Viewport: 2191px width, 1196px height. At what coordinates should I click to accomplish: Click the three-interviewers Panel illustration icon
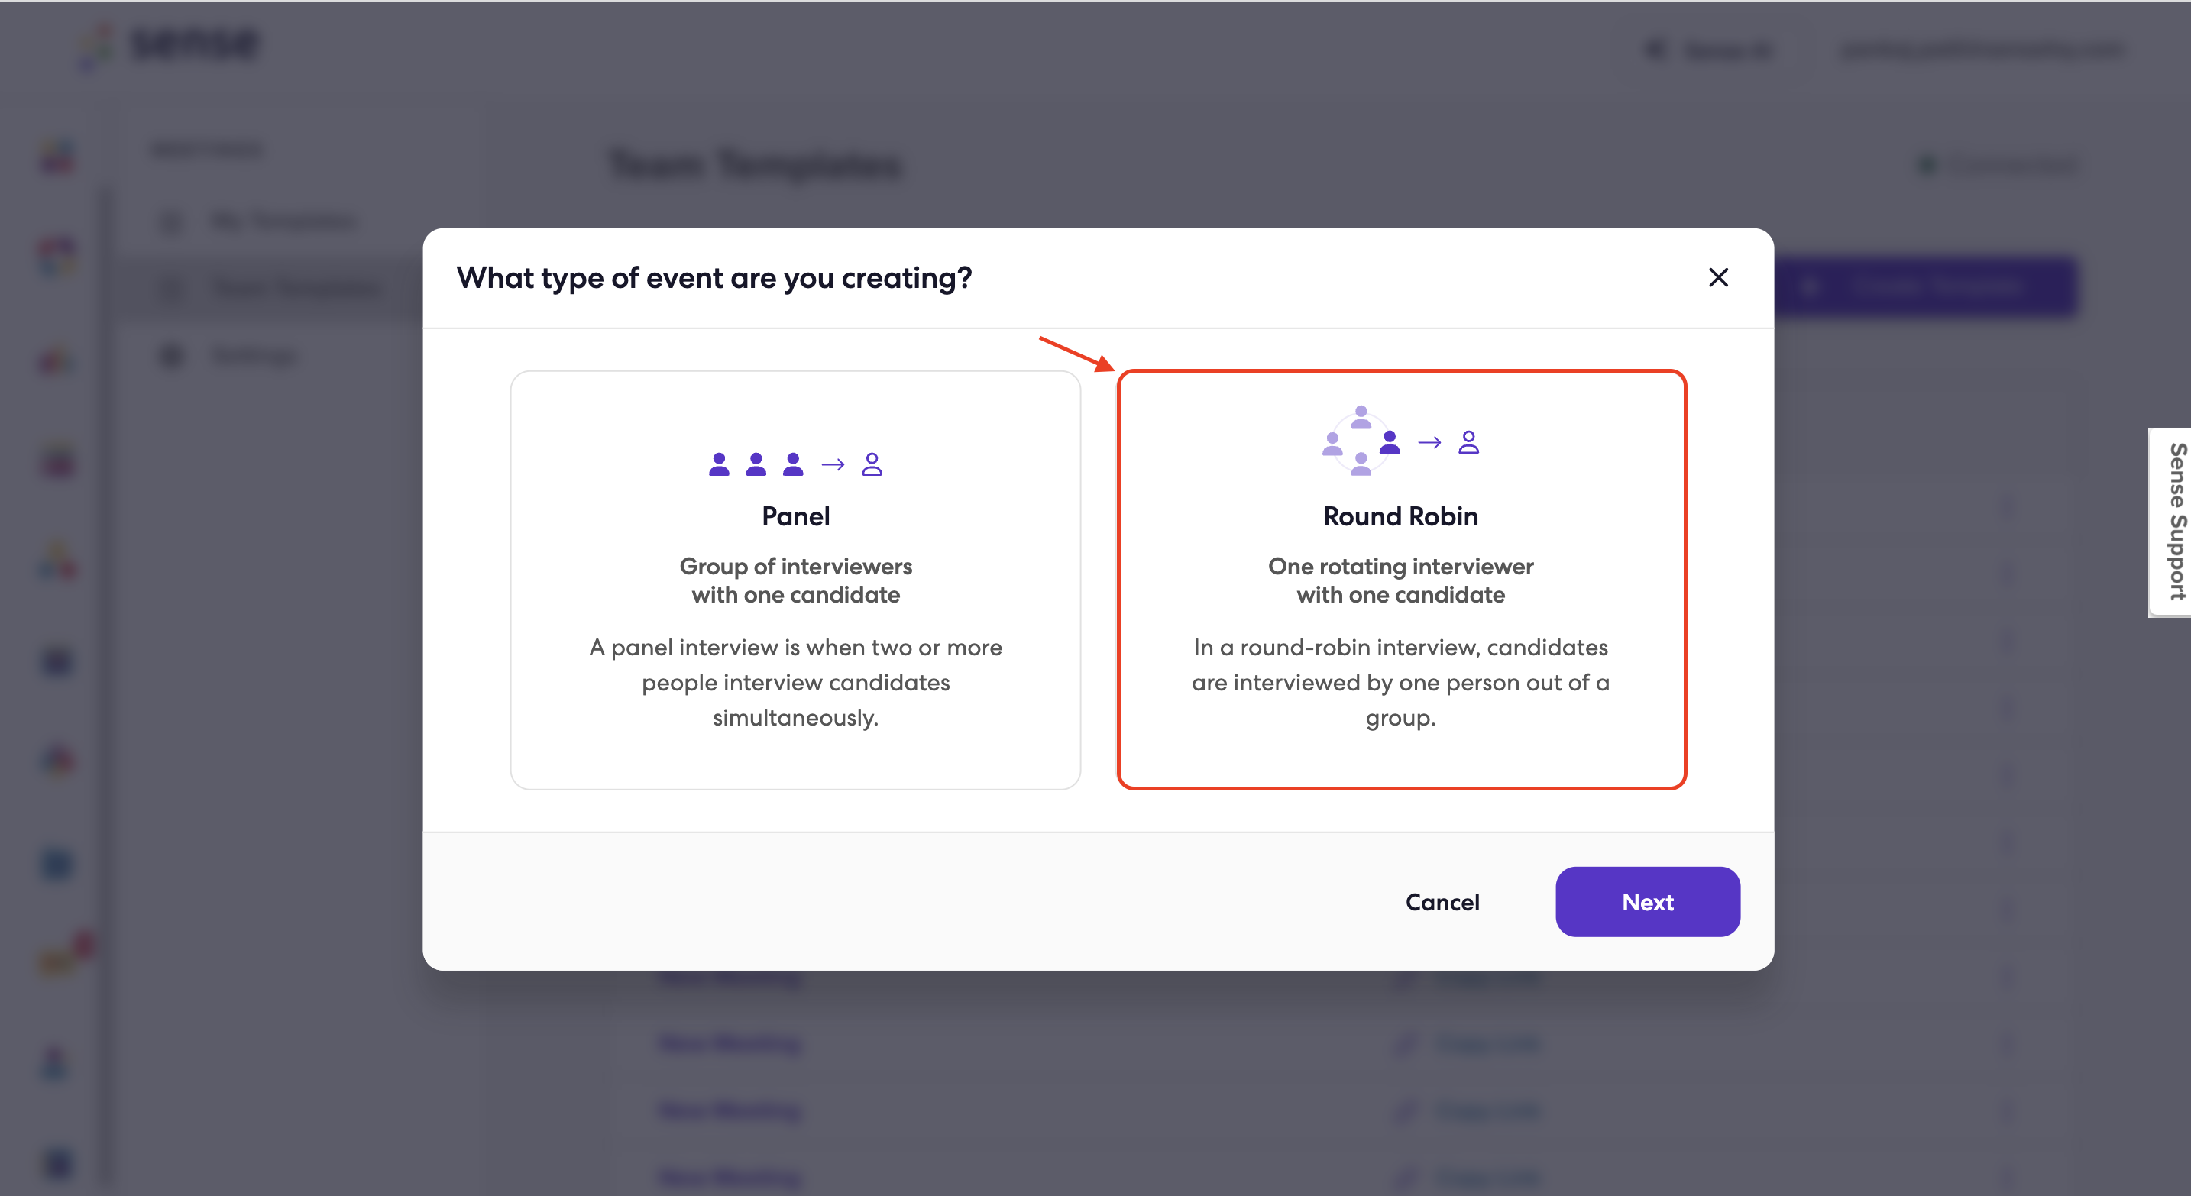(795, 464)
